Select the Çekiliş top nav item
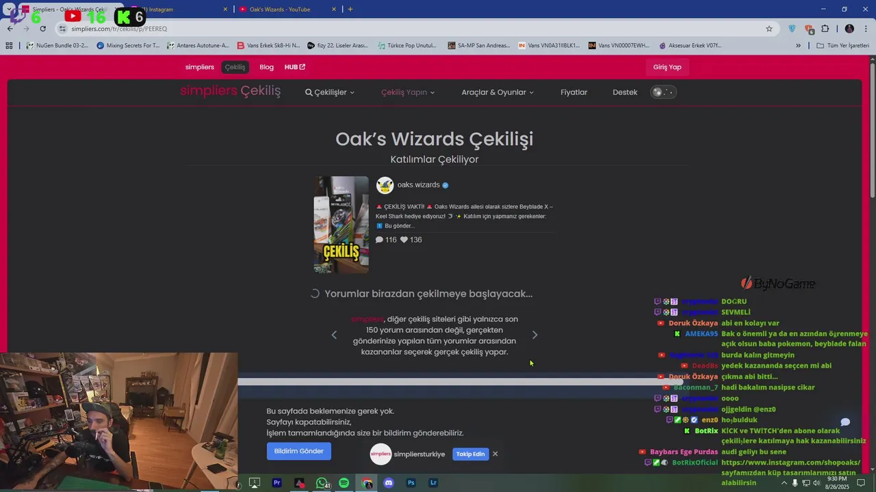876x492 pixels. (235, 67)
